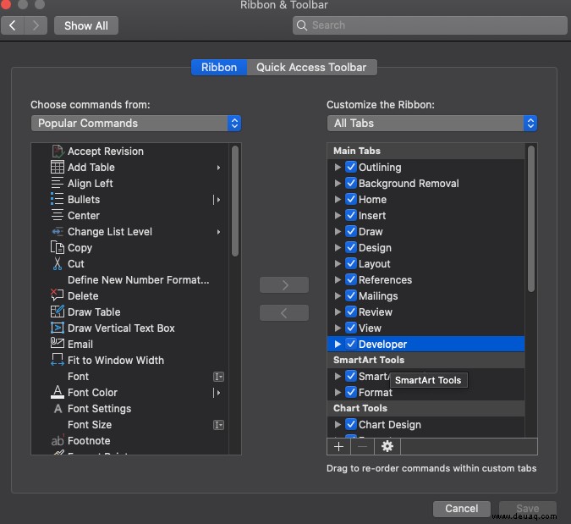The height and width of the screenshot is (524, 571).
Task: Open the Font Color split arrow
Action: pos(217,393)
